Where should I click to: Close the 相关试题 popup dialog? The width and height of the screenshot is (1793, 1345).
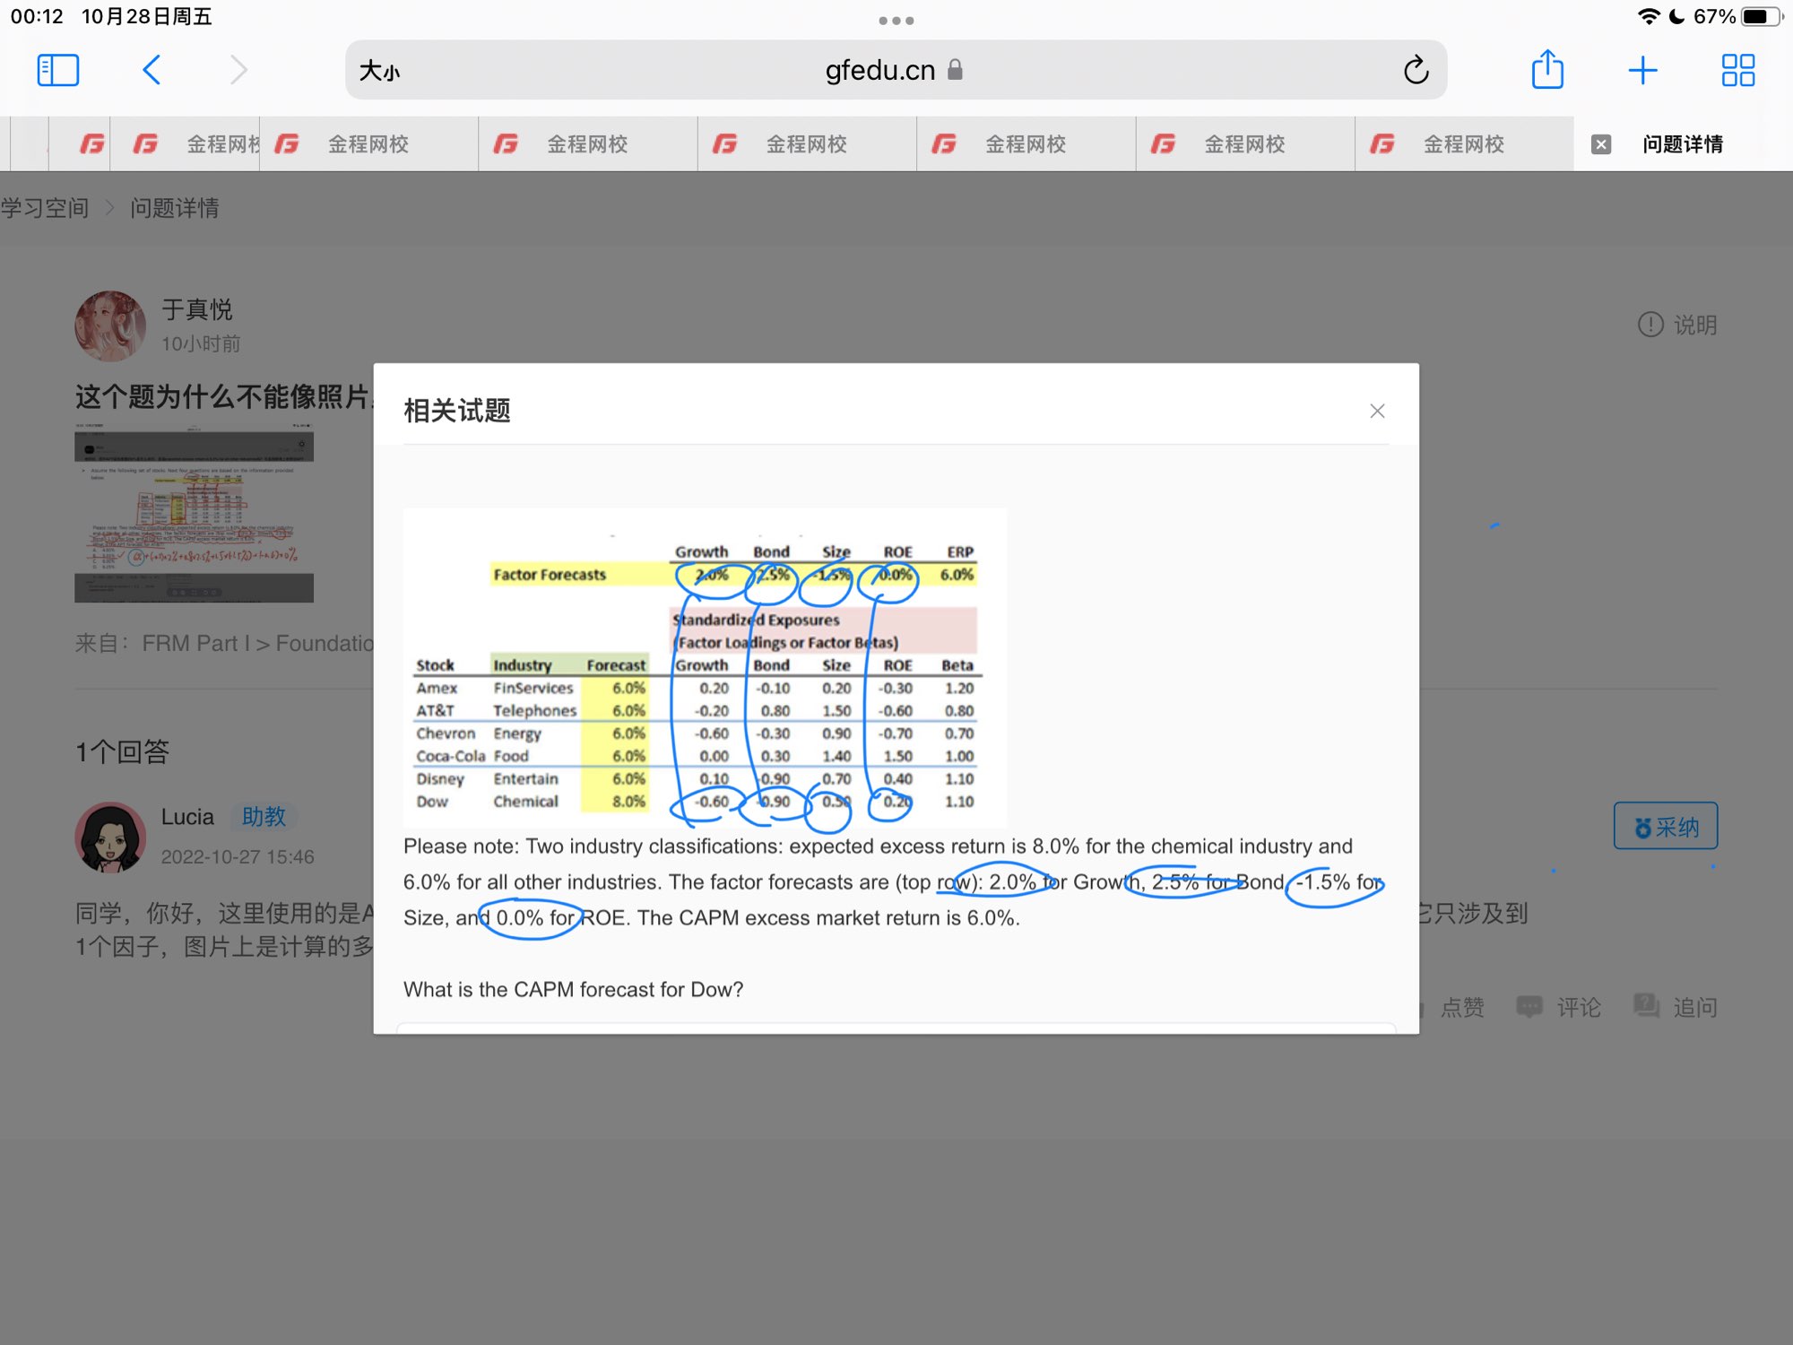(x=1377, y=411)
